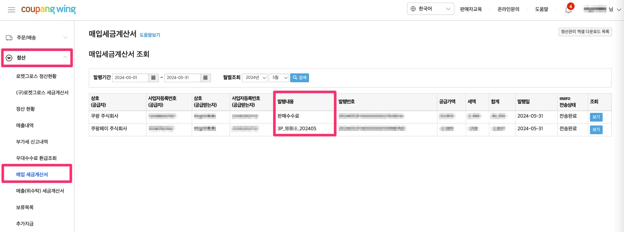Image resolution: width=624 pixels, height=232 pixels.
Task: Click the end date field 2024-05-31
Action: click(x=182, y=78)
